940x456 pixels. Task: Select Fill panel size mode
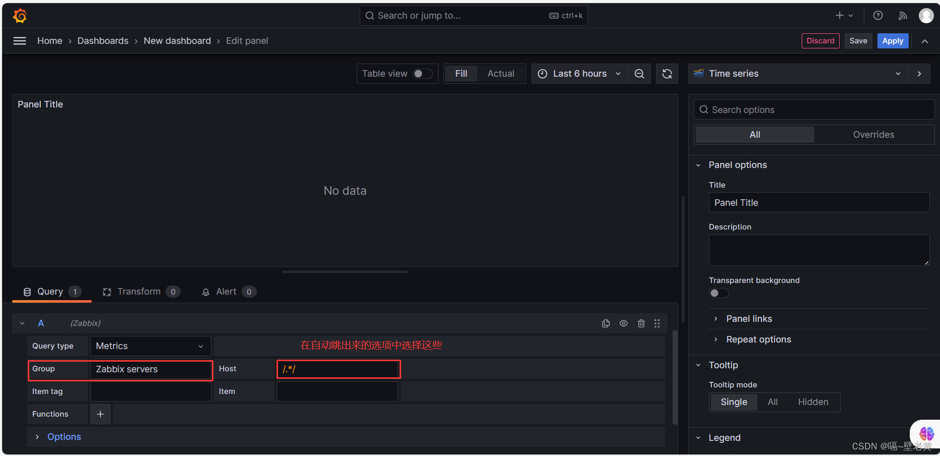(461, 74)
